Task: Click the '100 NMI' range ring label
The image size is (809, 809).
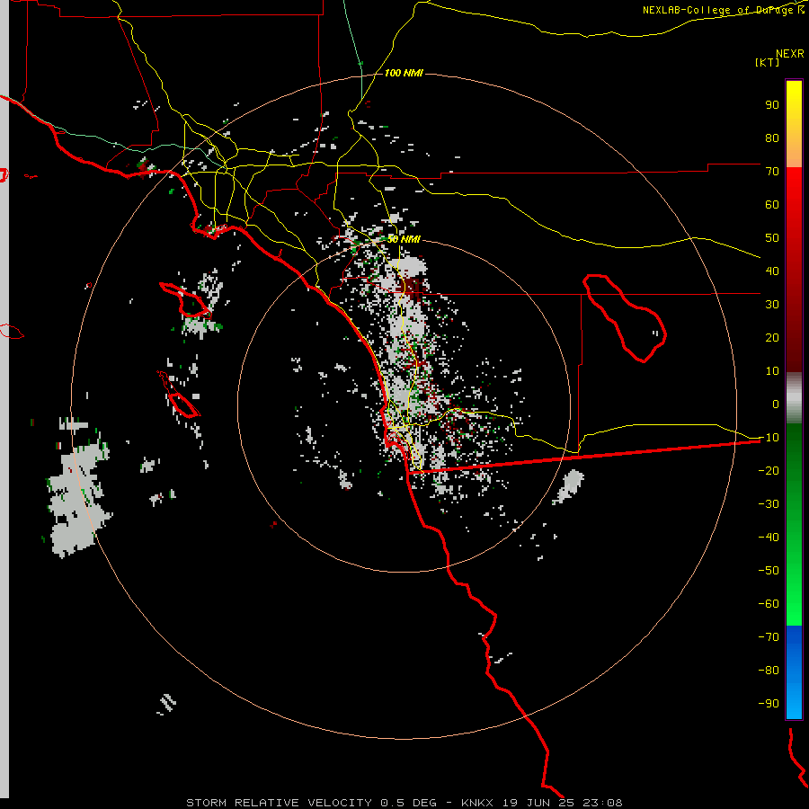Action: (x=404, y=74)
